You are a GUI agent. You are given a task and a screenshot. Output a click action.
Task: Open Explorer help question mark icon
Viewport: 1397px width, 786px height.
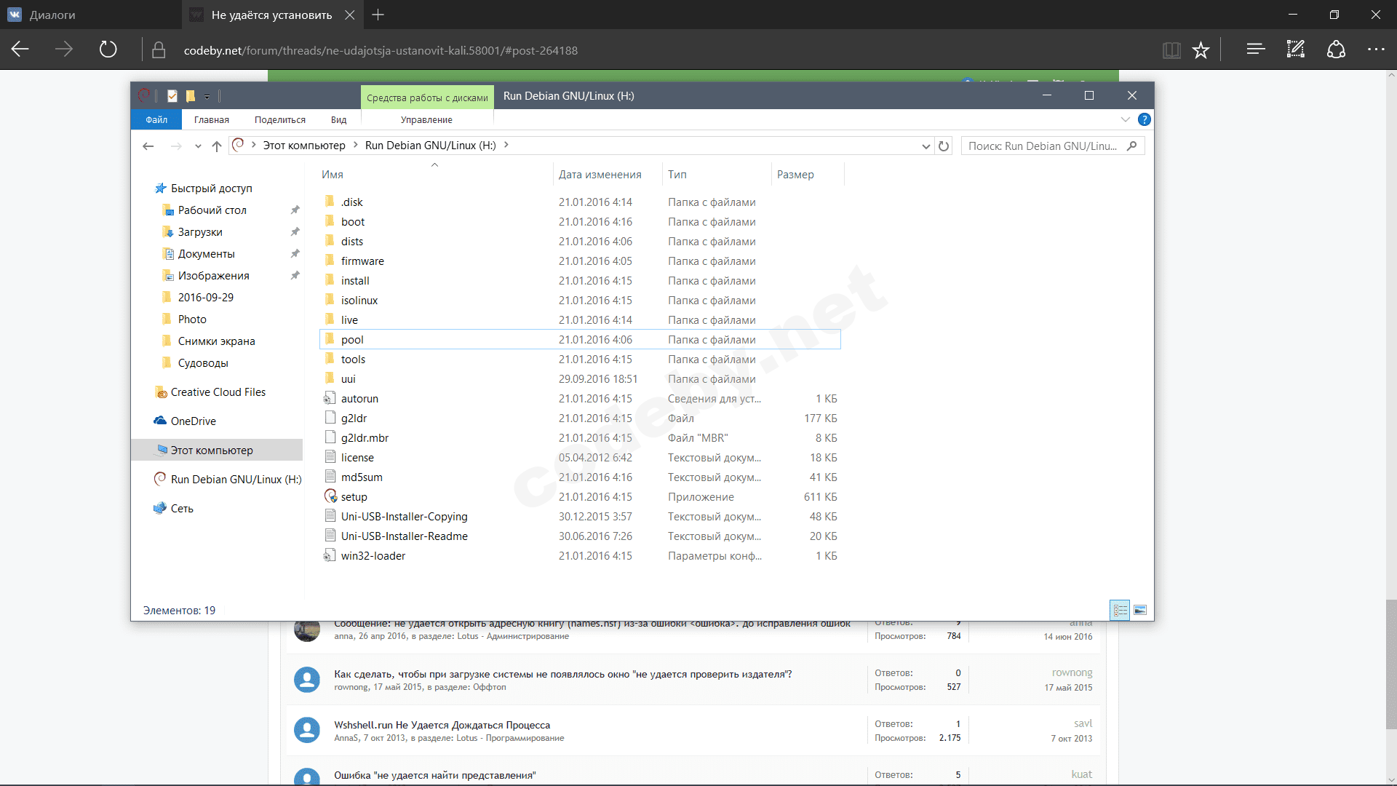(x=1144, y=119)
